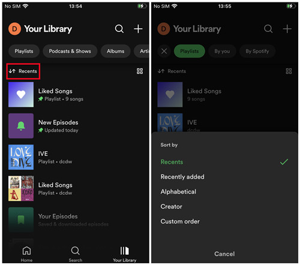Dismiss sort sheet with Cancel
300x265 pixels.
point(224,254)
